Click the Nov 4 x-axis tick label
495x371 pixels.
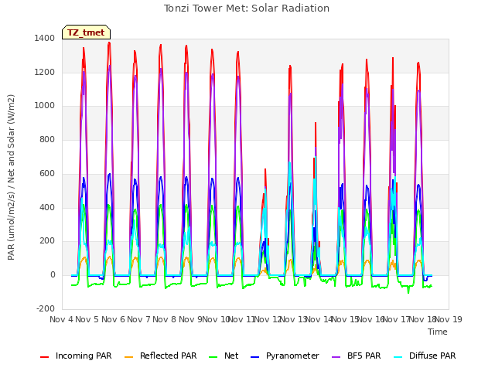tap(61, 319)
